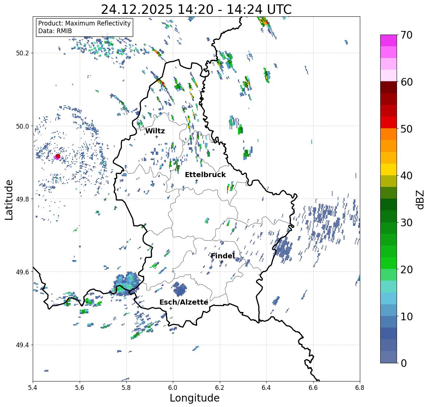
Task: Click the 50 dBZ colorbar tick value
Action: pyautogui.click(x=406, y=129)
